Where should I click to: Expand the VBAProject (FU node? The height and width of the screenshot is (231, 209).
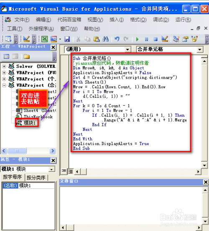(4, 73)
